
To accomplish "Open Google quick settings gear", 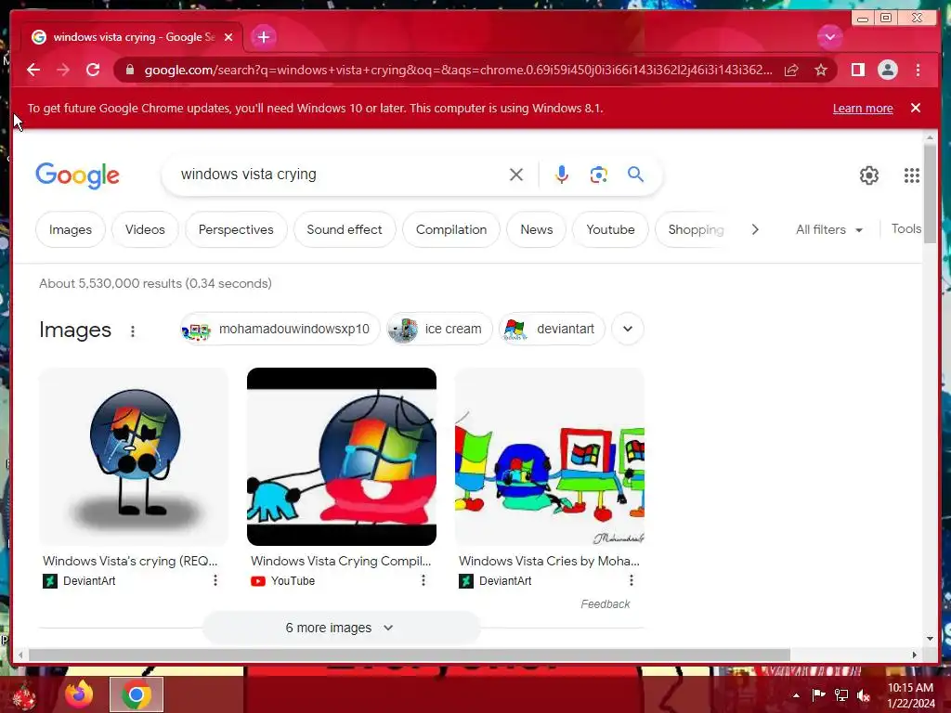I will coord(869,175).
